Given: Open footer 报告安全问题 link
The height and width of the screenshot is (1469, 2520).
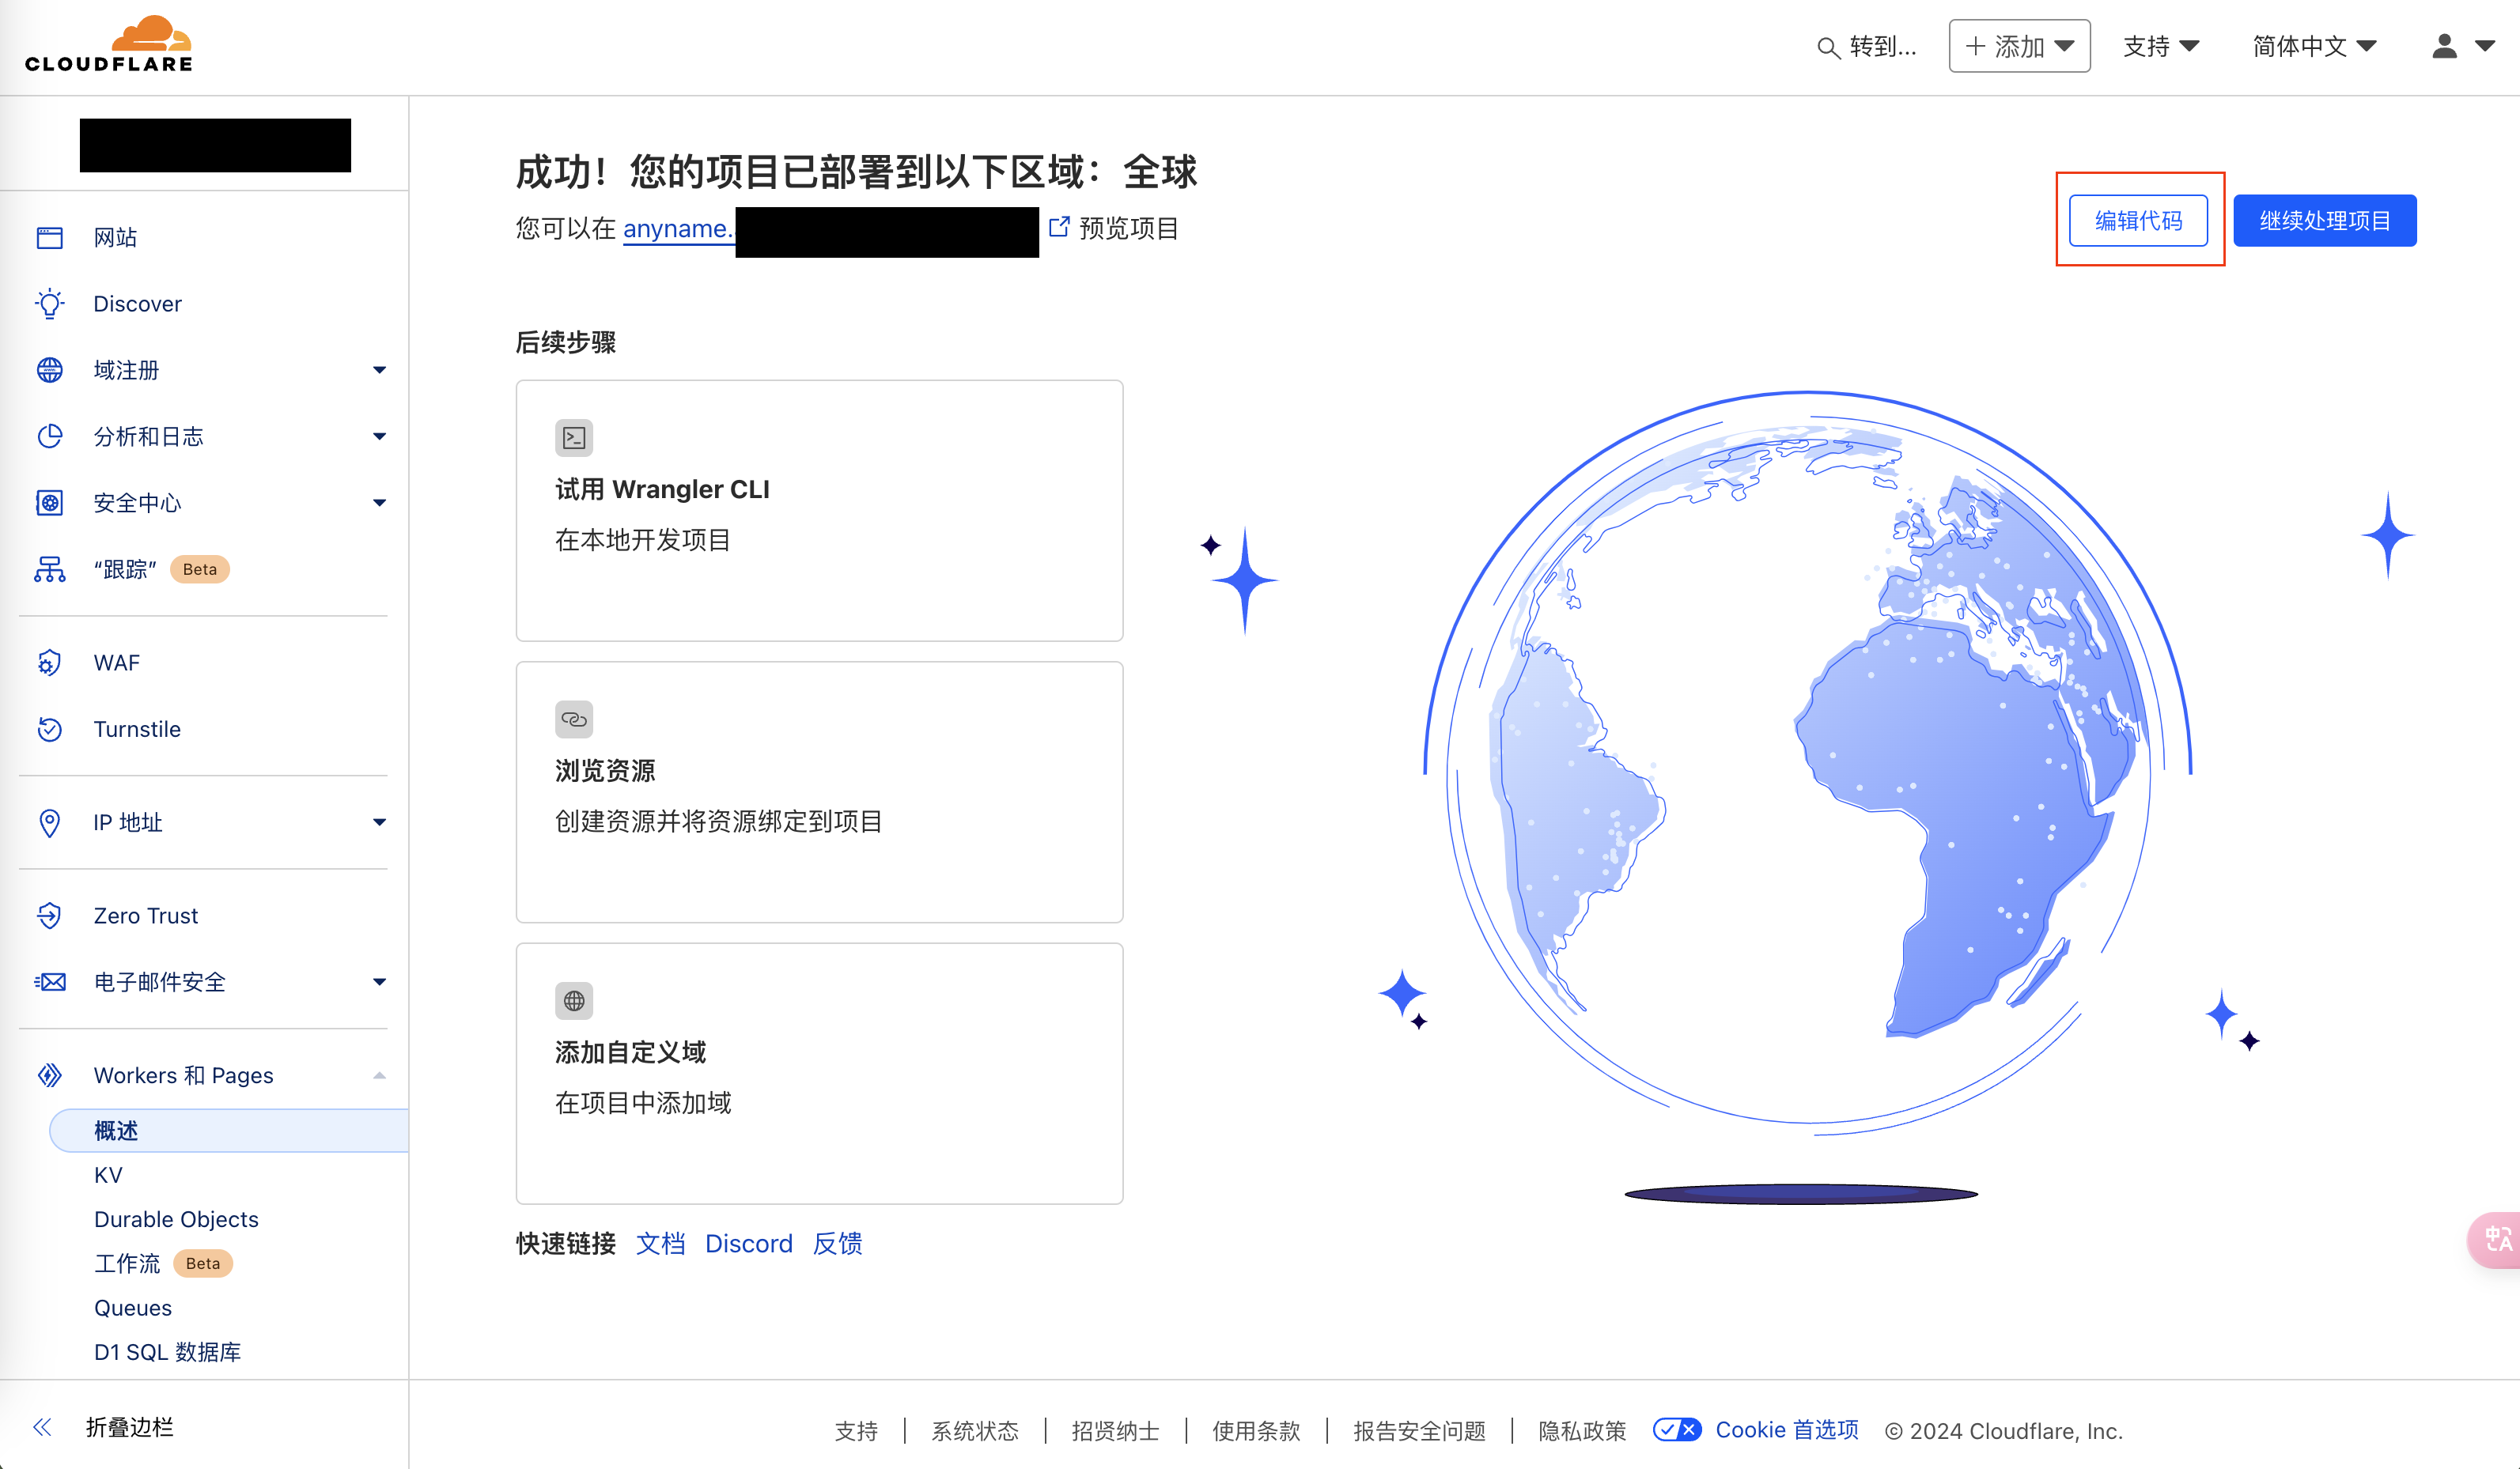Looking at the screenshot, I should [x=1419, y=1431].
